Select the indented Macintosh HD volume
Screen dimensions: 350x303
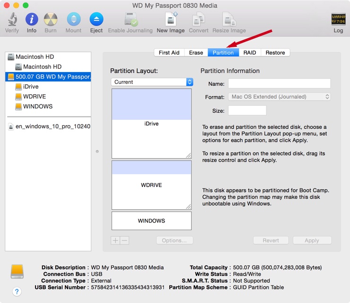(48, 67)
